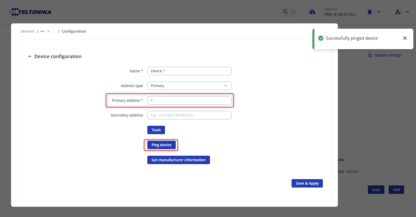Click the Teltonika logo
The image size is (416, 217).
30,12
